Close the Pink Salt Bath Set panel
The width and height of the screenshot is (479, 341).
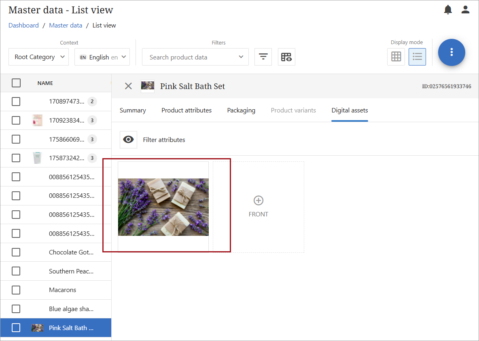128,86
